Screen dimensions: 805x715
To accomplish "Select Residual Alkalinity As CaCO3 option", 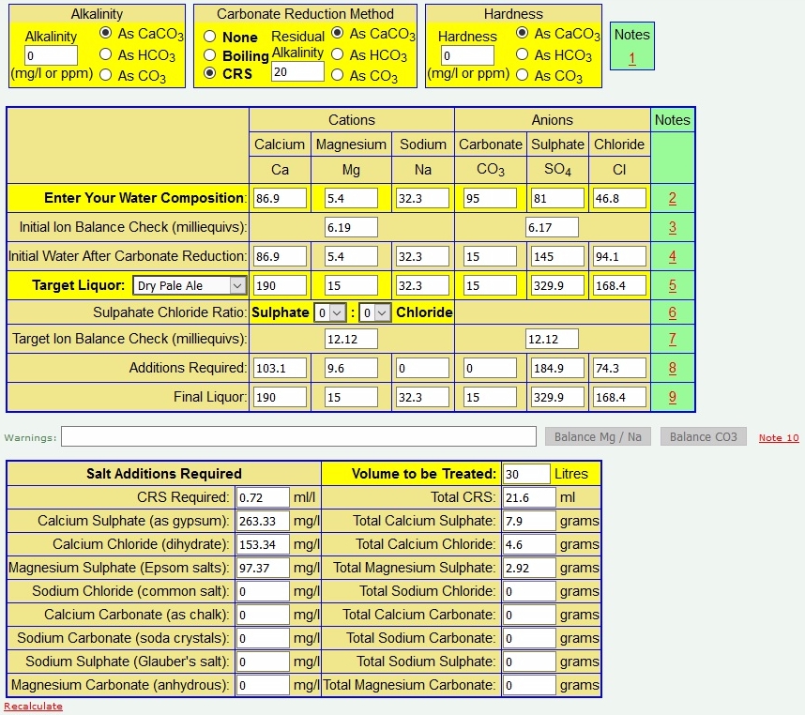I will point(338,33).
